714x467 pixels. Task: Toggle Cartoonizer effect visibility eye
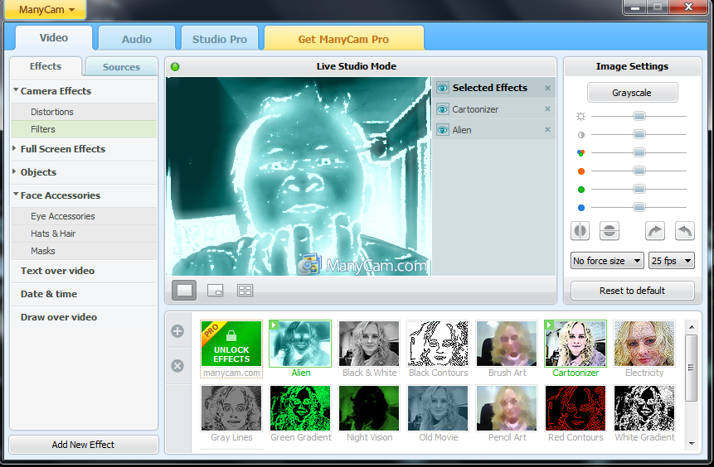pos(442,109)
